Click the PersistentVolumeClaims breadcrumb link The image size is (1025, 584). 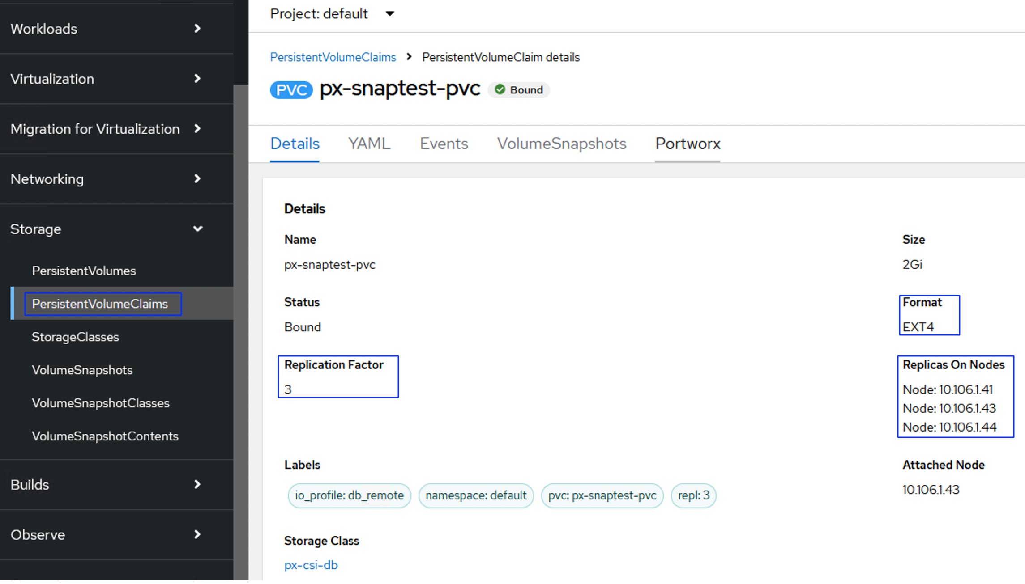click(333, 57)
